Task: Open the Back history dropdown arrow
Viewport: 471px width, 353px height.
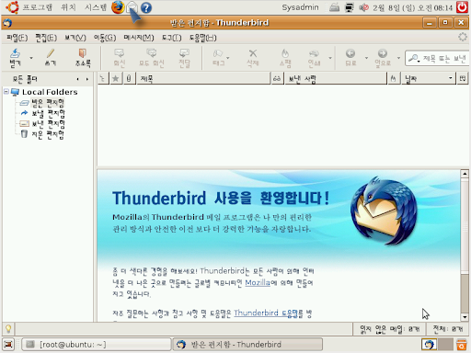Action: point(366,58)
